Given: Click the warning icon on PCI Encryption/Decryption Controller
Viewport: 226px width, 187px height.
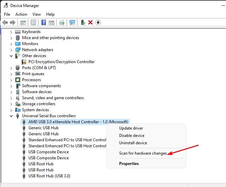Looking at the screenshot, I should (x=24, y=62).
